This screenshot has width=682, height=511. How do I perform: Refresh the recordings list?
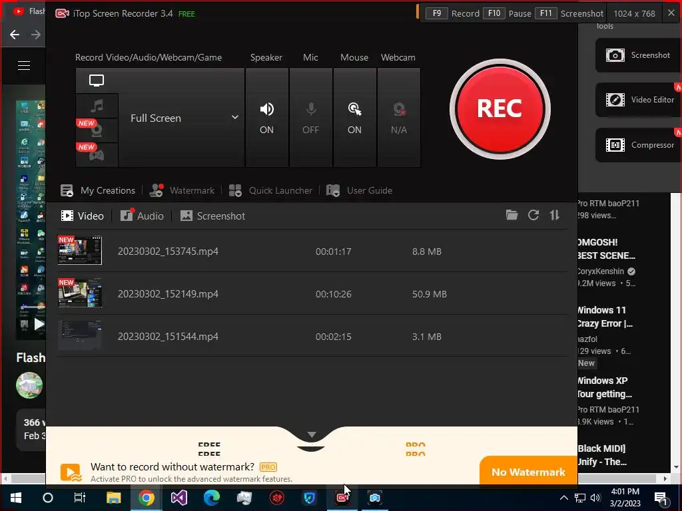[x=533, y=215]
